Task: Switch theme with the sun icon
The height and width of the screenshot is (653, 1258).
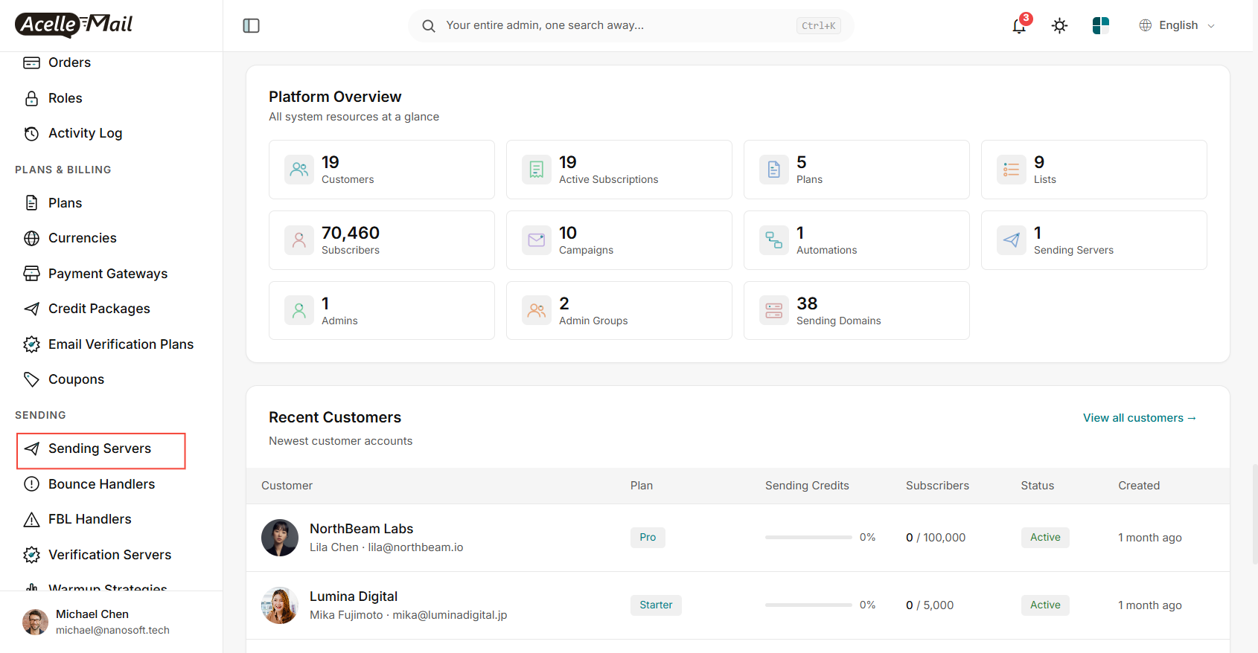Action: pos(1060,26)
